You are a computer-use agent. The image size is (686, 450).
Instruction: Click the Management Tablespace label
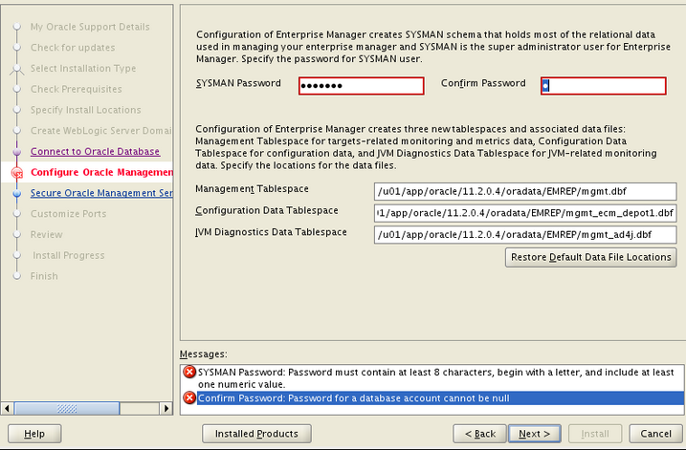click(x=252, y=189)
